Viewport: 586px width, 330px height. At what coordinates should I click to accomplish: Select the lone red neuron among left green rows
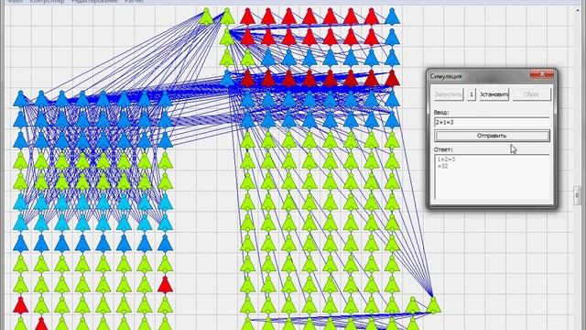[x=165, y=284]
